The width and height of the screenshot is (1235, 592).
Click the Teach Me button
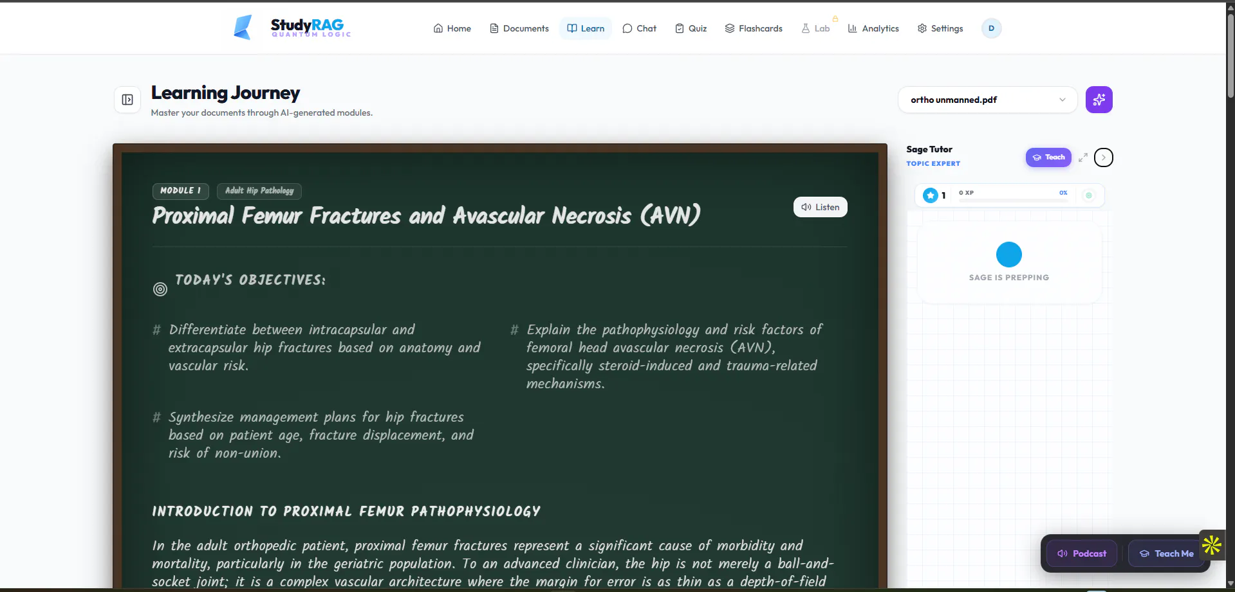(x=1166, y=553)
